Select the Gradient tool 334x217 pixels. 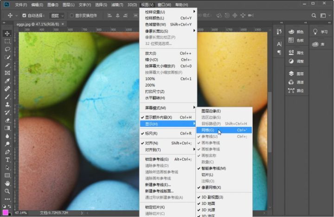[x=7, y=128]
